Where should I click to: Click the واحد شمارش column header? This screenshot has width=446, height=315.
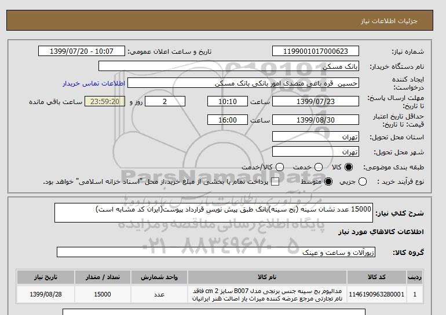pyautogui.click(x=159, y=277)
